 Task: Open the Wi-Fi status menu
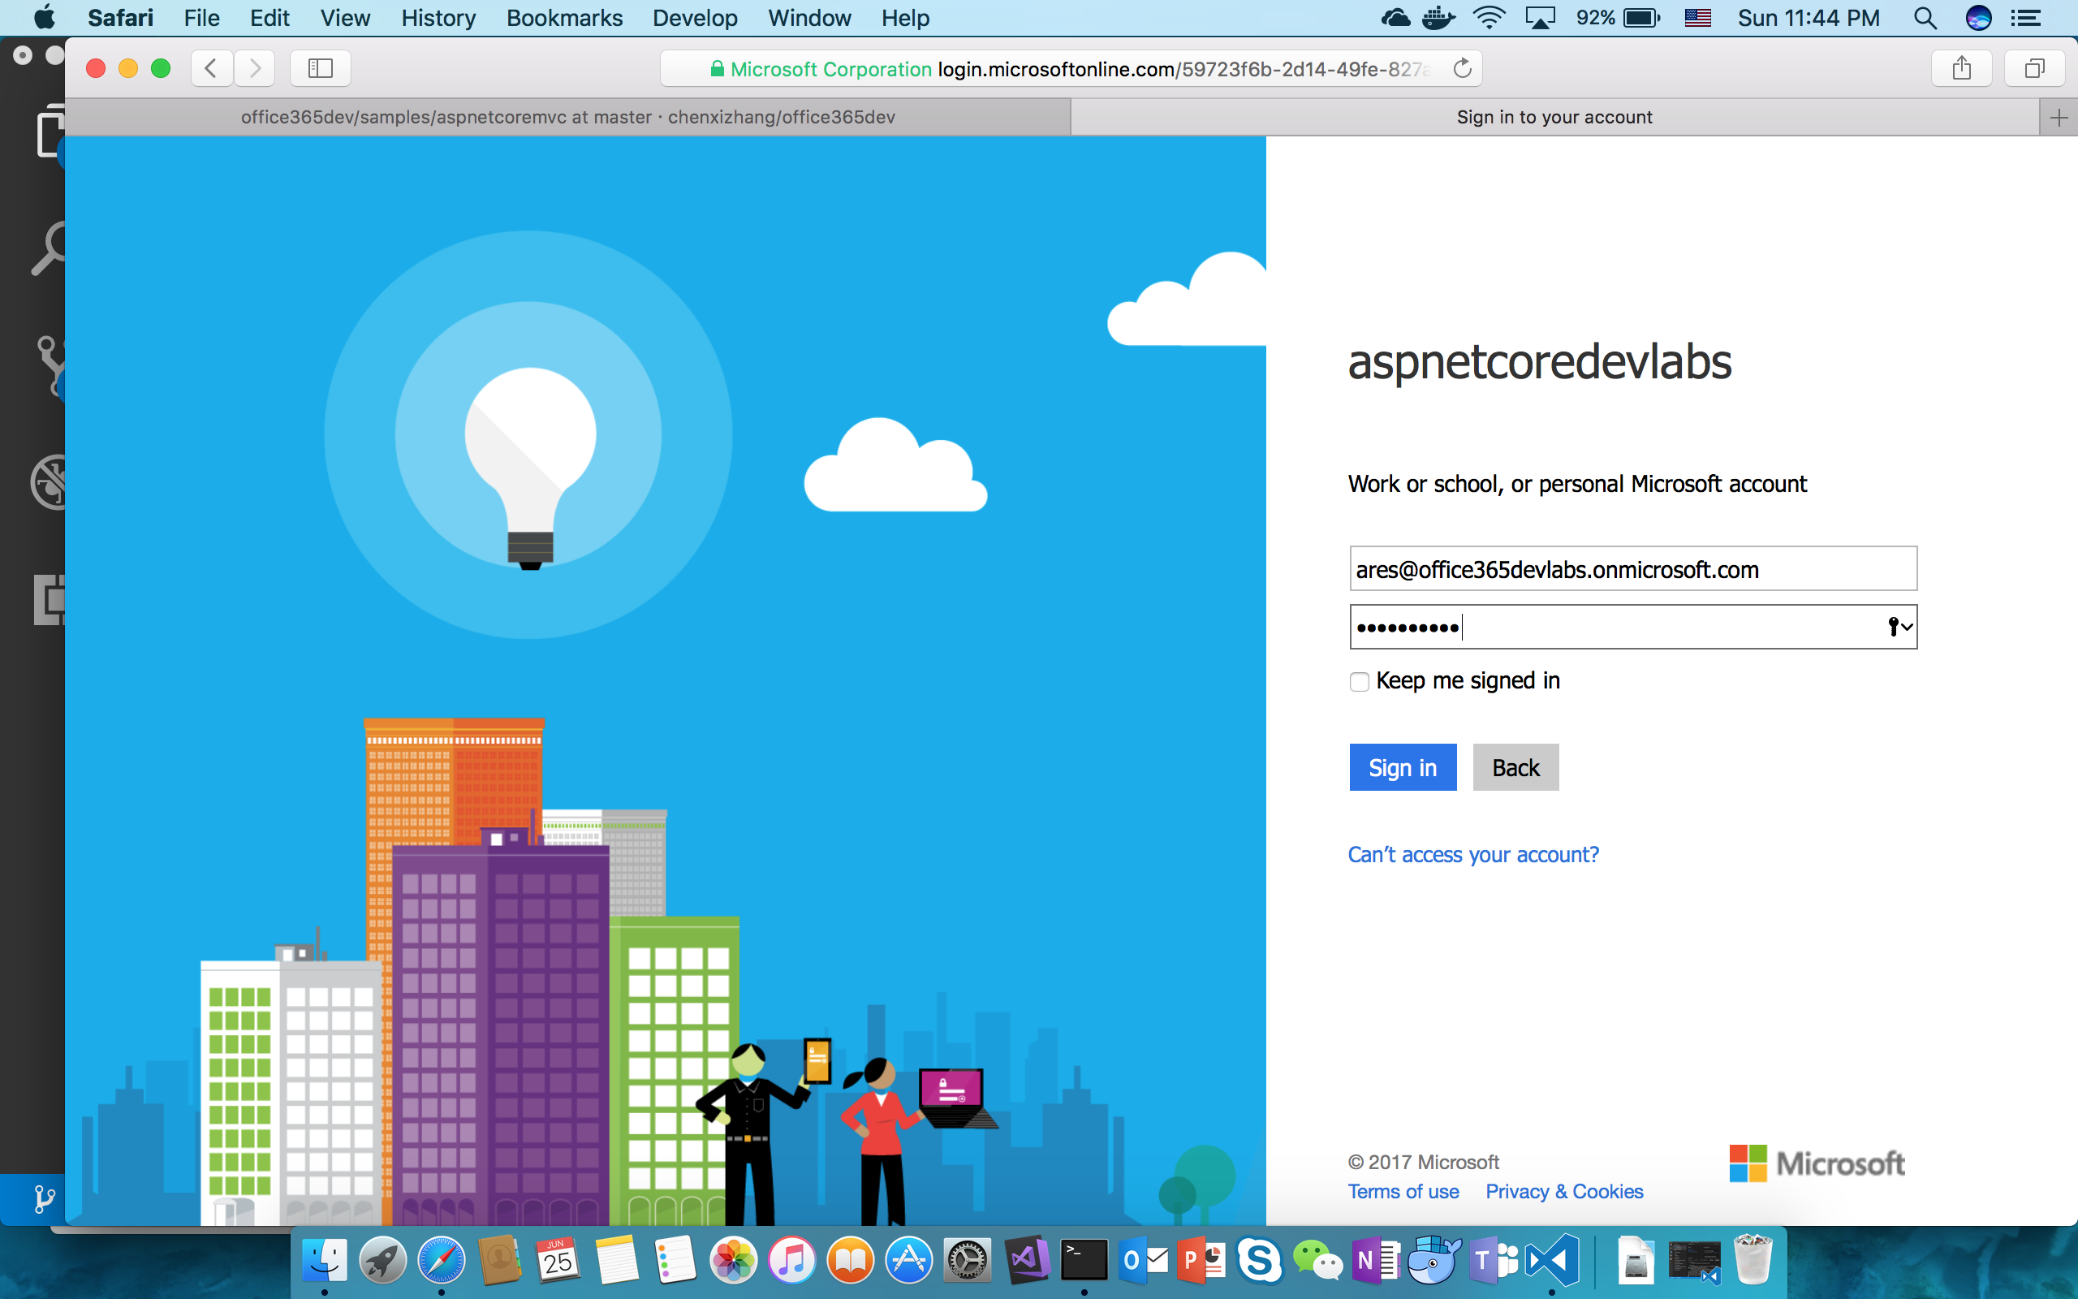[x=1488, y=18]
